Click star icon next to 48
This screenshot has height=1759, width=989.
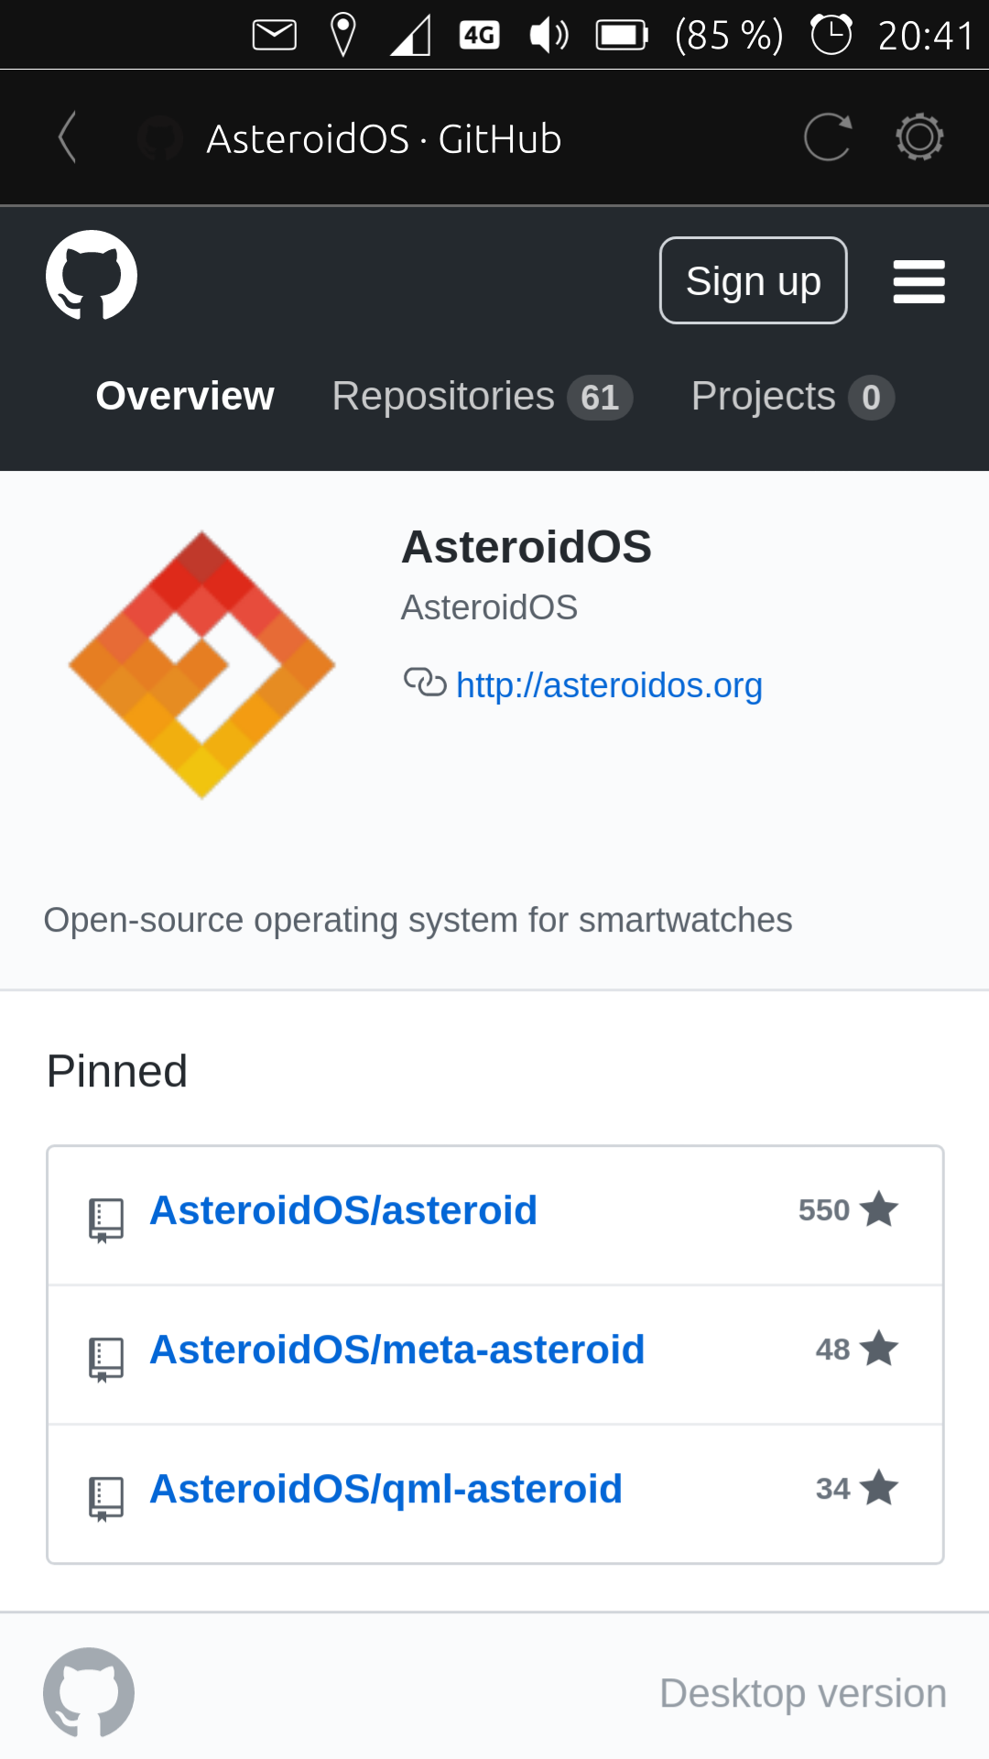point(880,1349)
